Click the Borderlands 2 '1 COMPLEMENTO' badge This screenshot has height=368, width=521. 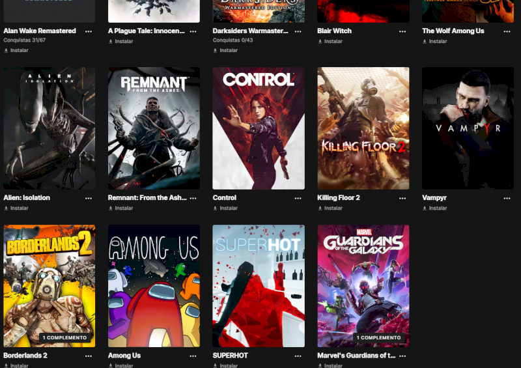pyautogui.click(x=64, y=337)
